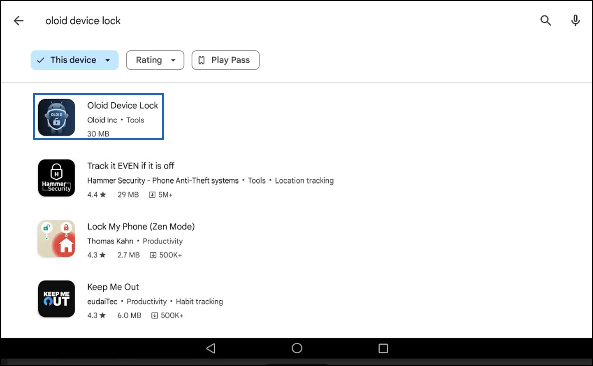Select 'Tools' under Oloid Device Lock

135,120
